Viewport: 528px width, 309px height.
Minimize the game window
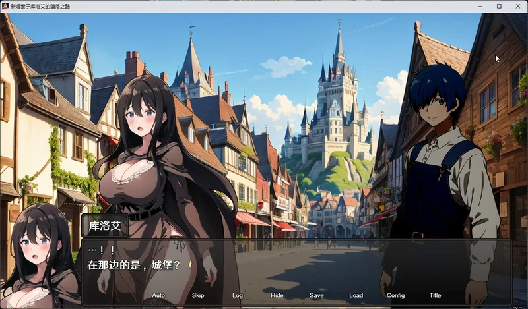click(x=480, y=6)
